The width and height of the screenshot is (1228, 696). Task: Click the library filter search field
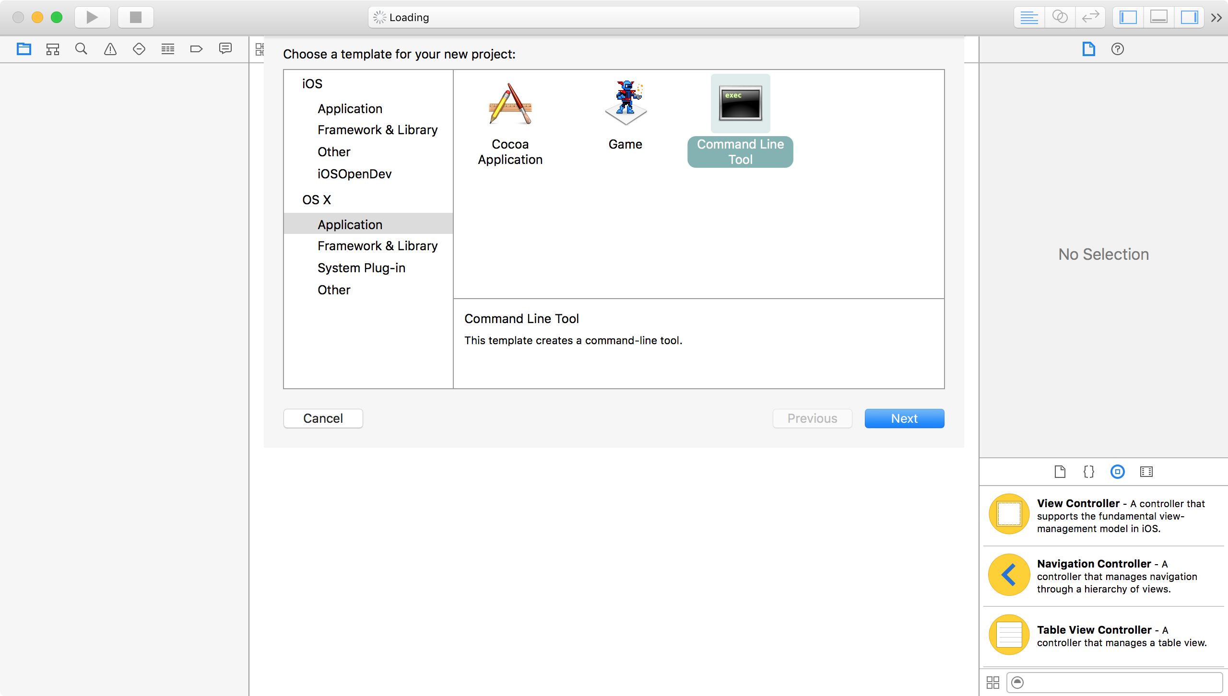(1118, 682)
